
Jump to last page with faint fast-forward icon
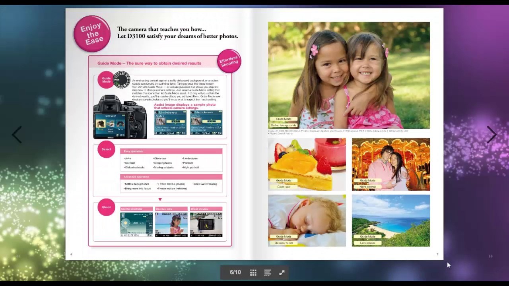point(491,256)
